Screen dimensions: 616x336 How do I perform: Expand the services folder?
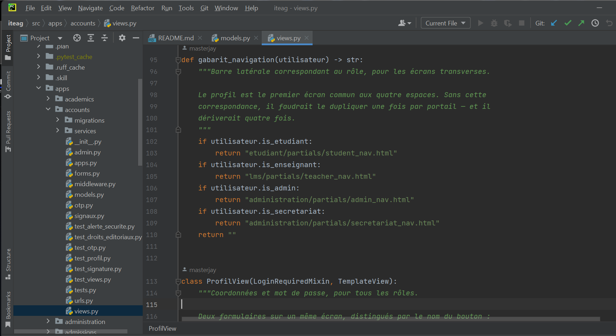[58, 130]
